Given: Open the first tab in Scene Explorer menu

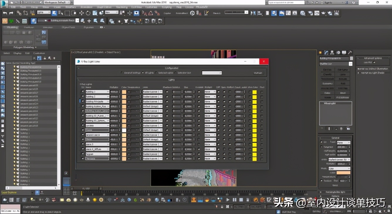Looking at the screenshot, I should click(6, 53).
